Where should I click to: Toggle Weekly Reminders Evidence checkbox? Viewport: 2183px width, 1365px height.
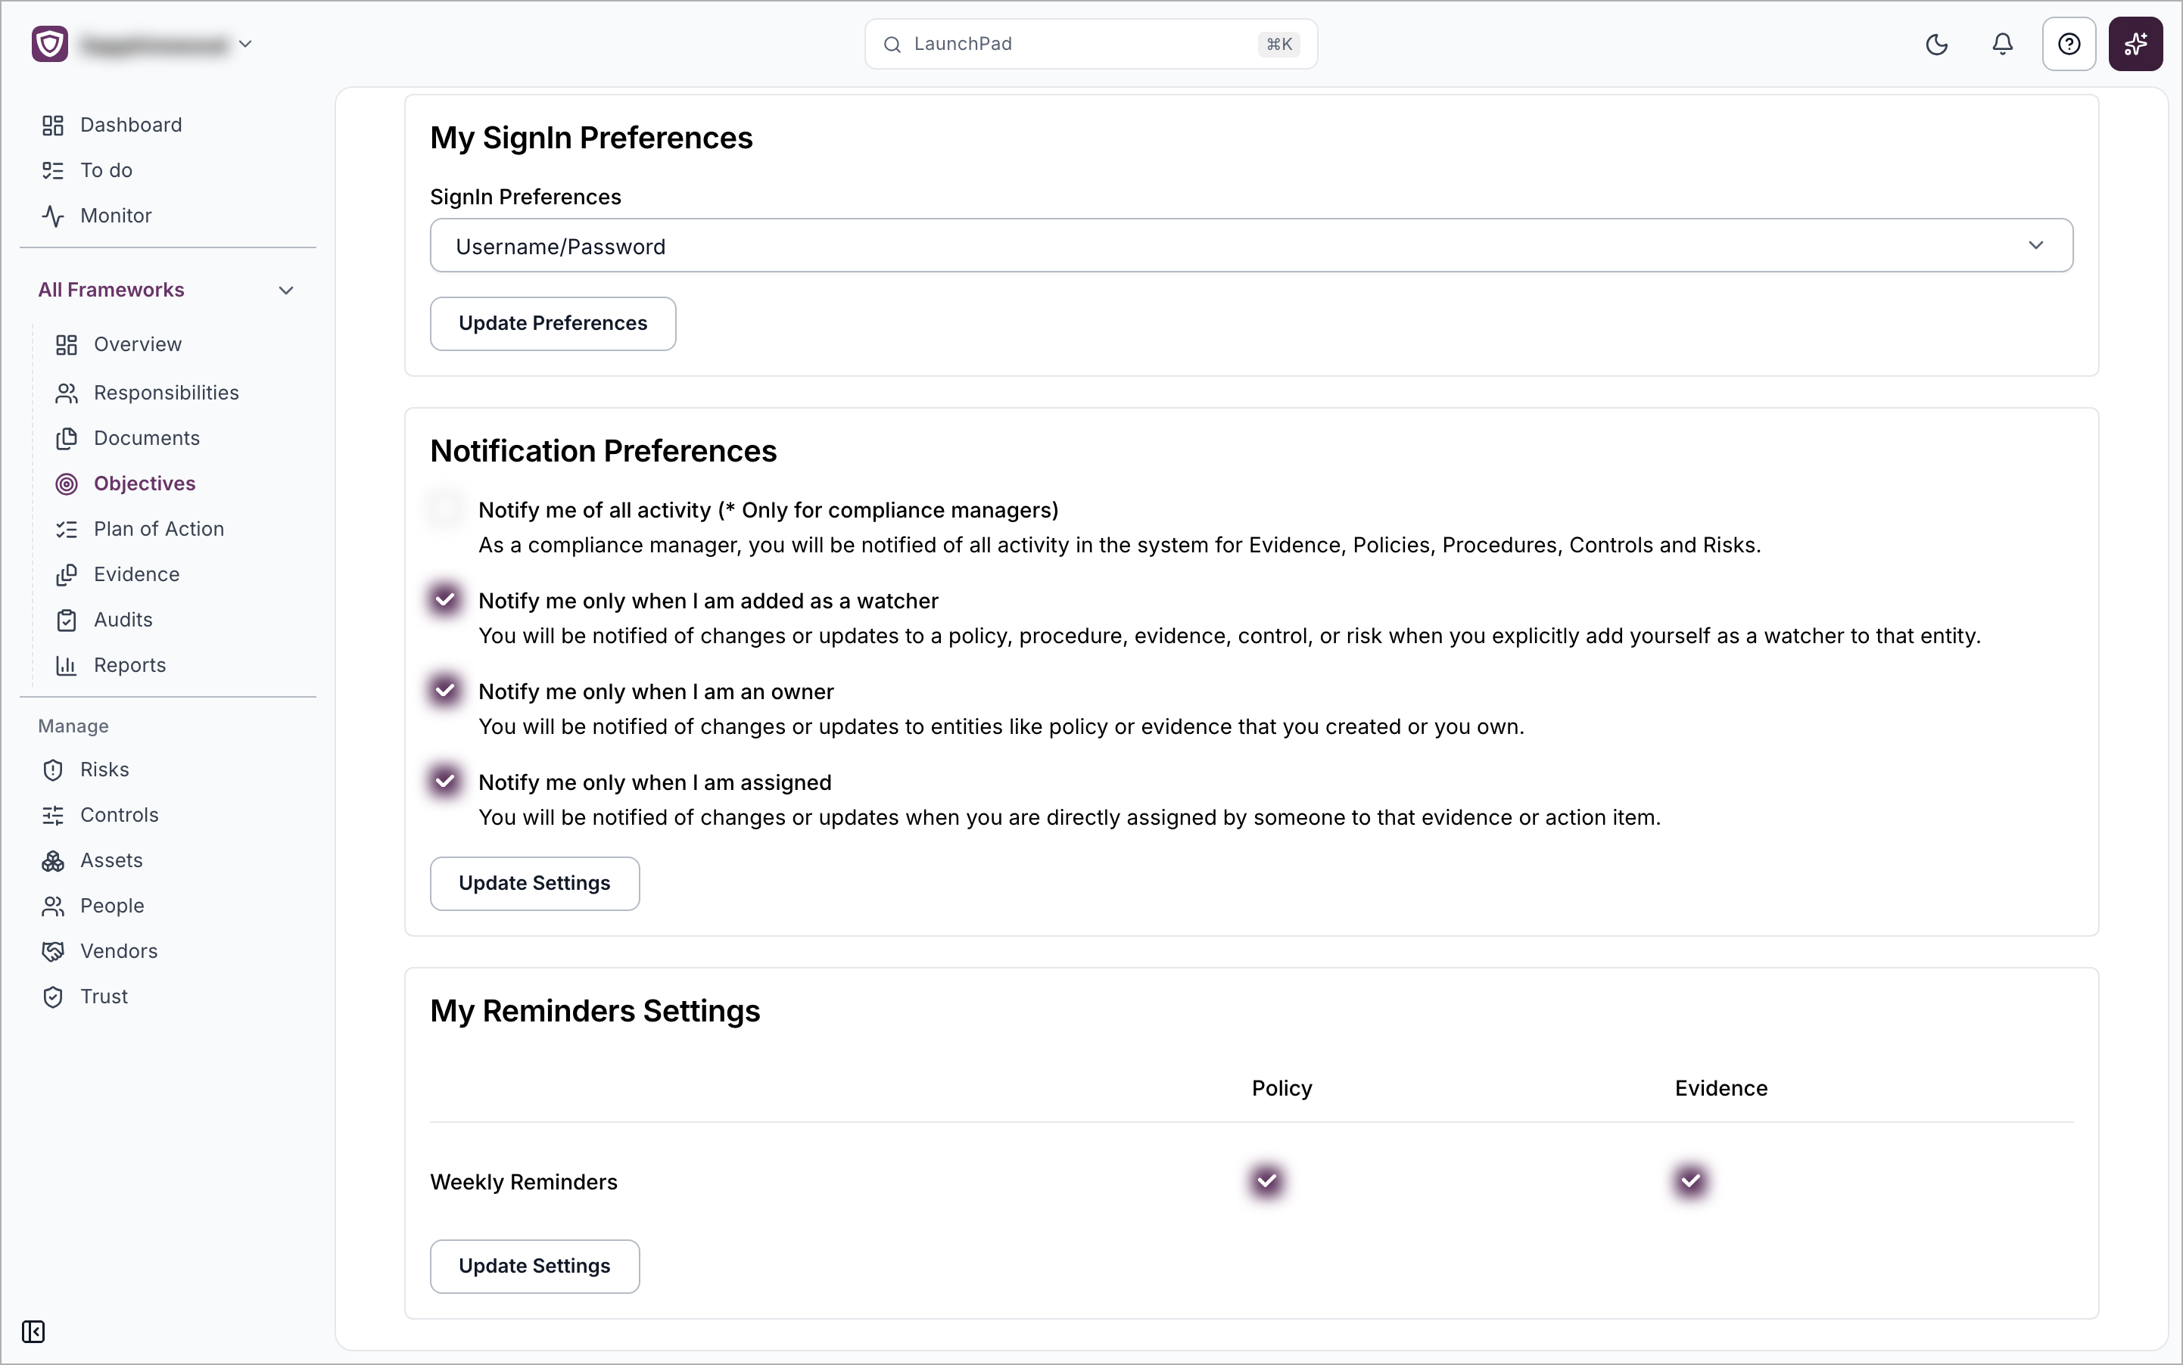click(x=1691, y=1181)
